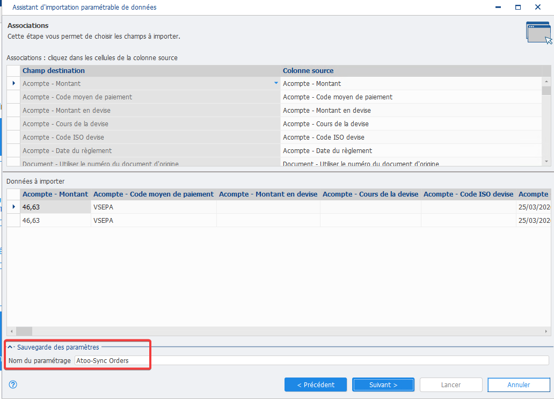The width and height of the screenshot is (554, 399).
Task: Maximize the import assistant window
Action: click(518, 7)
